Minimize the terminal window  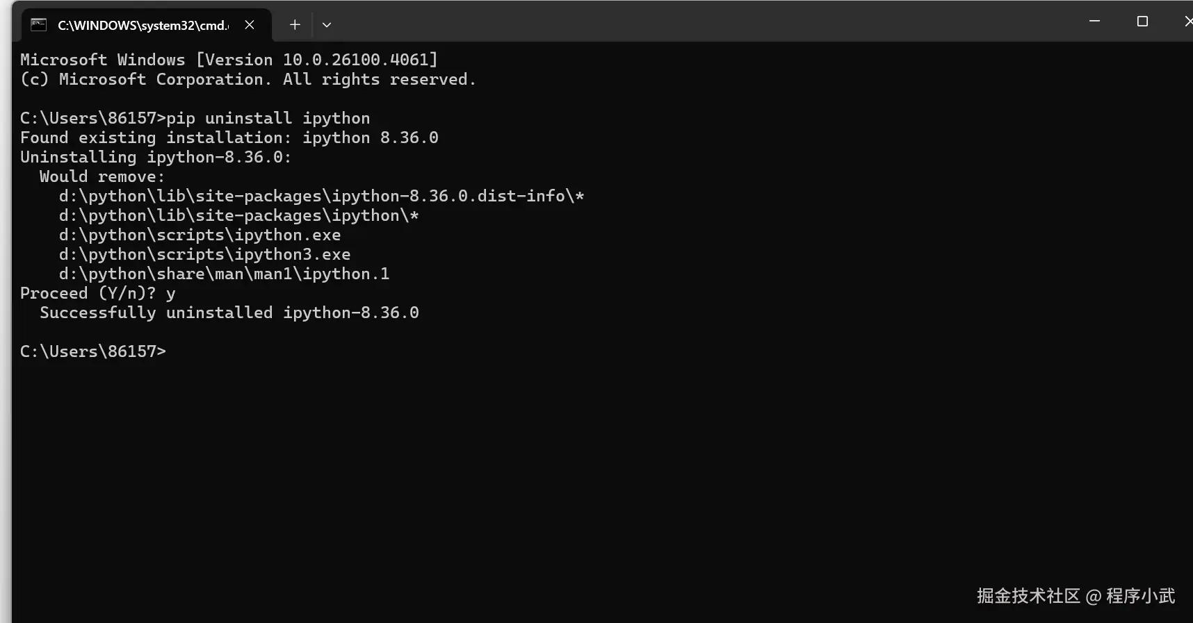click(x=1094, y=22)
